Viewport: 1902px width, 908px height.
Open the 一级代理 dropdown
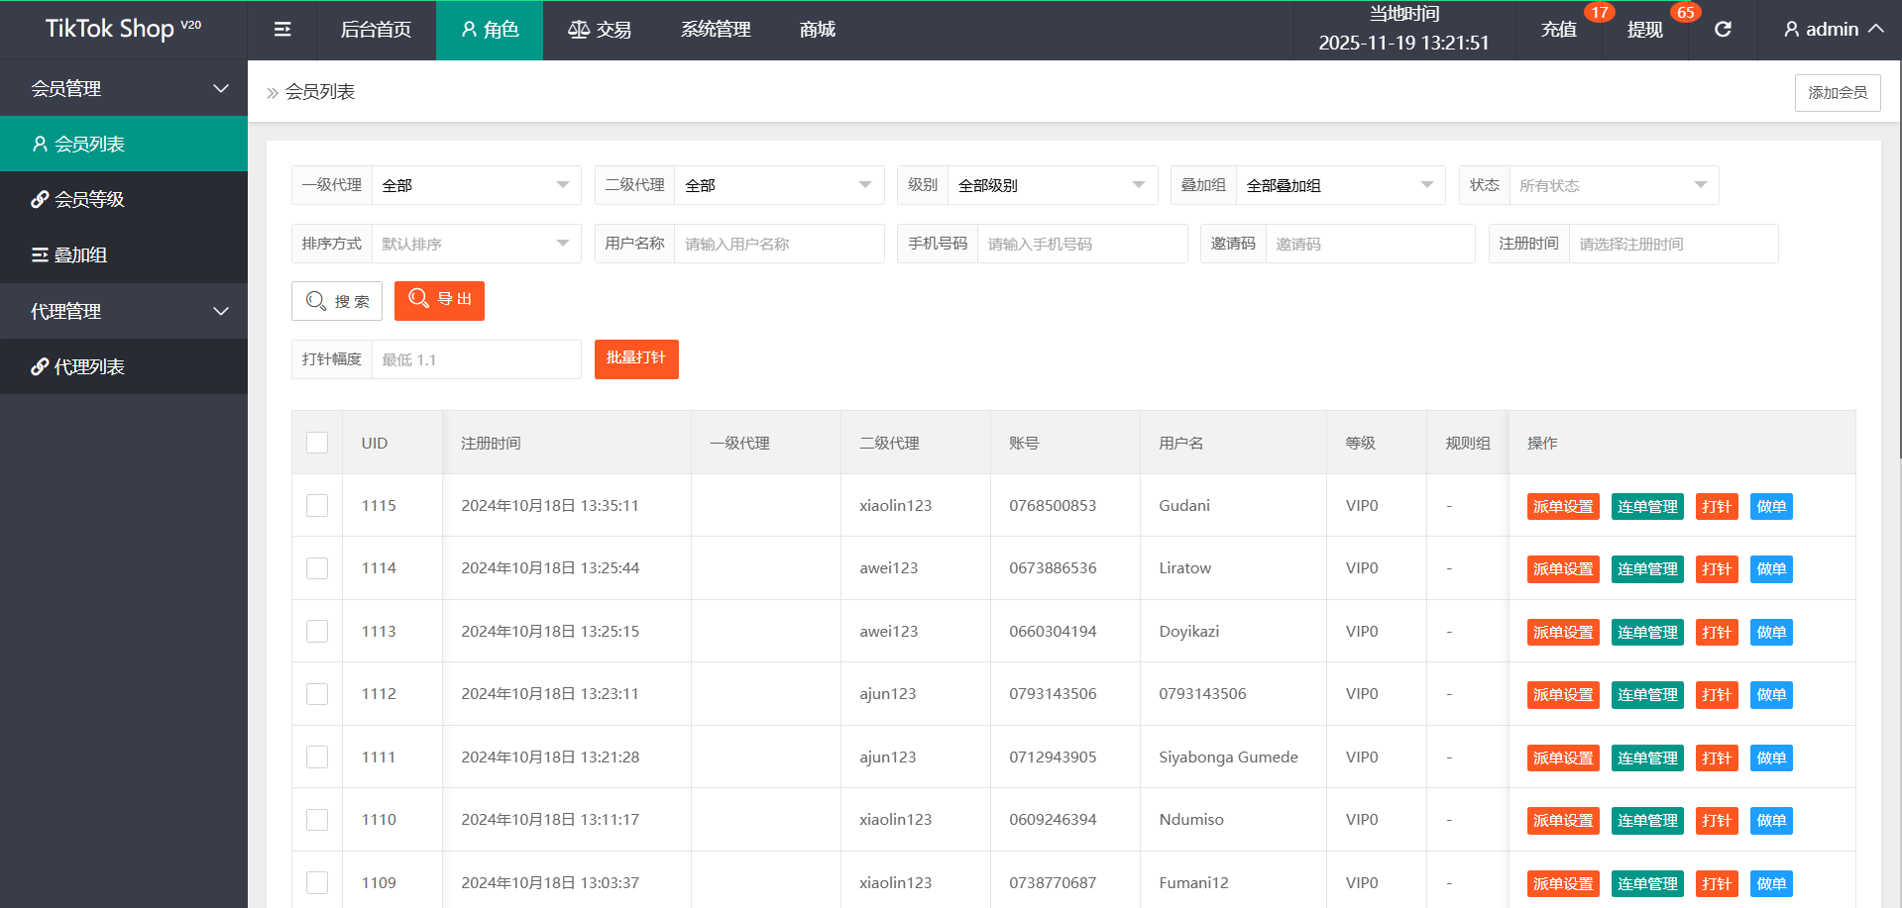click(476, 185)
